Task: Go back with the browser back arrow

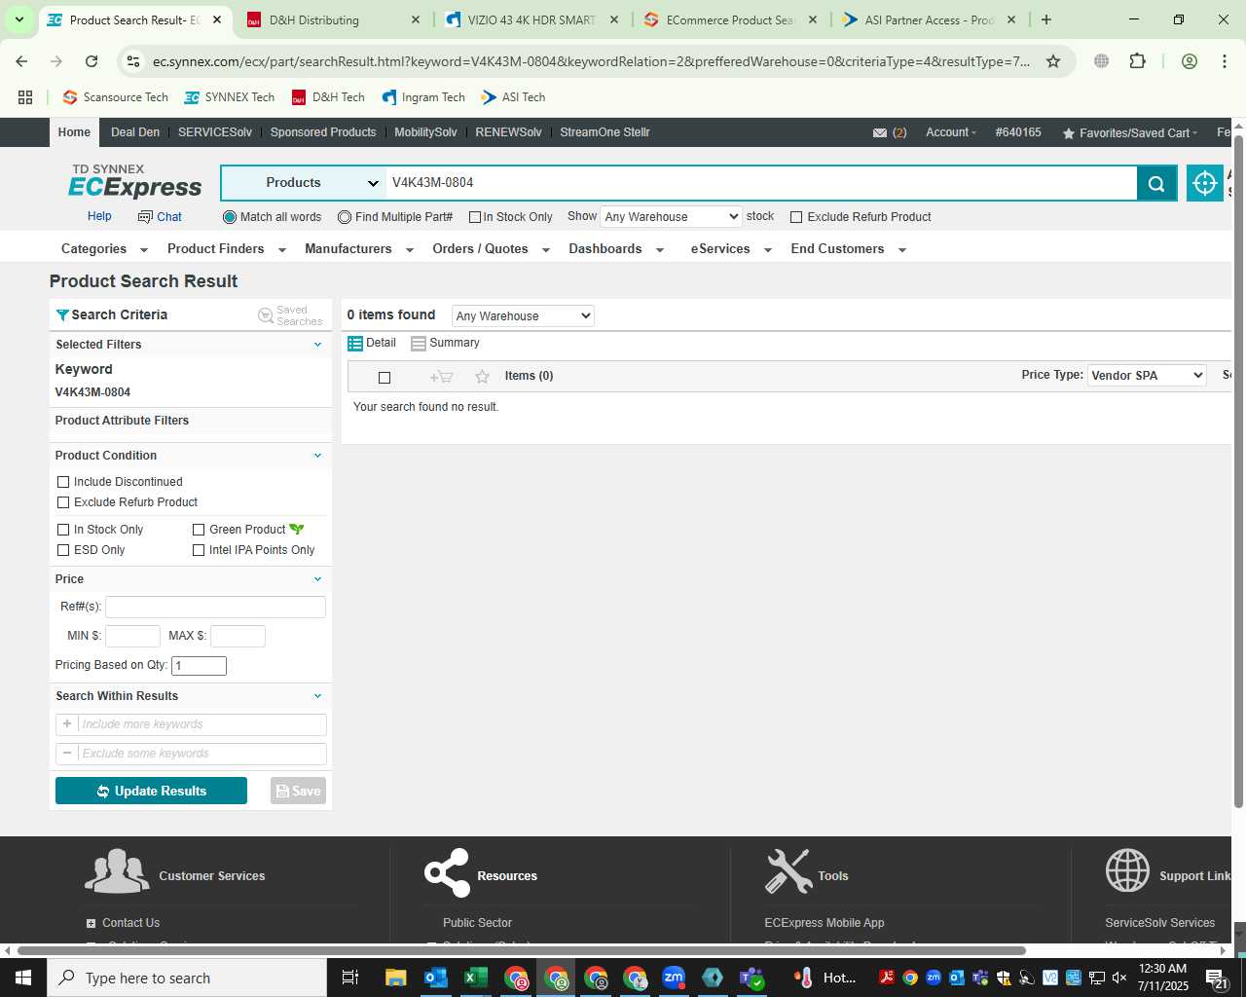Action: pyautogui.click(x=21, y=61)
